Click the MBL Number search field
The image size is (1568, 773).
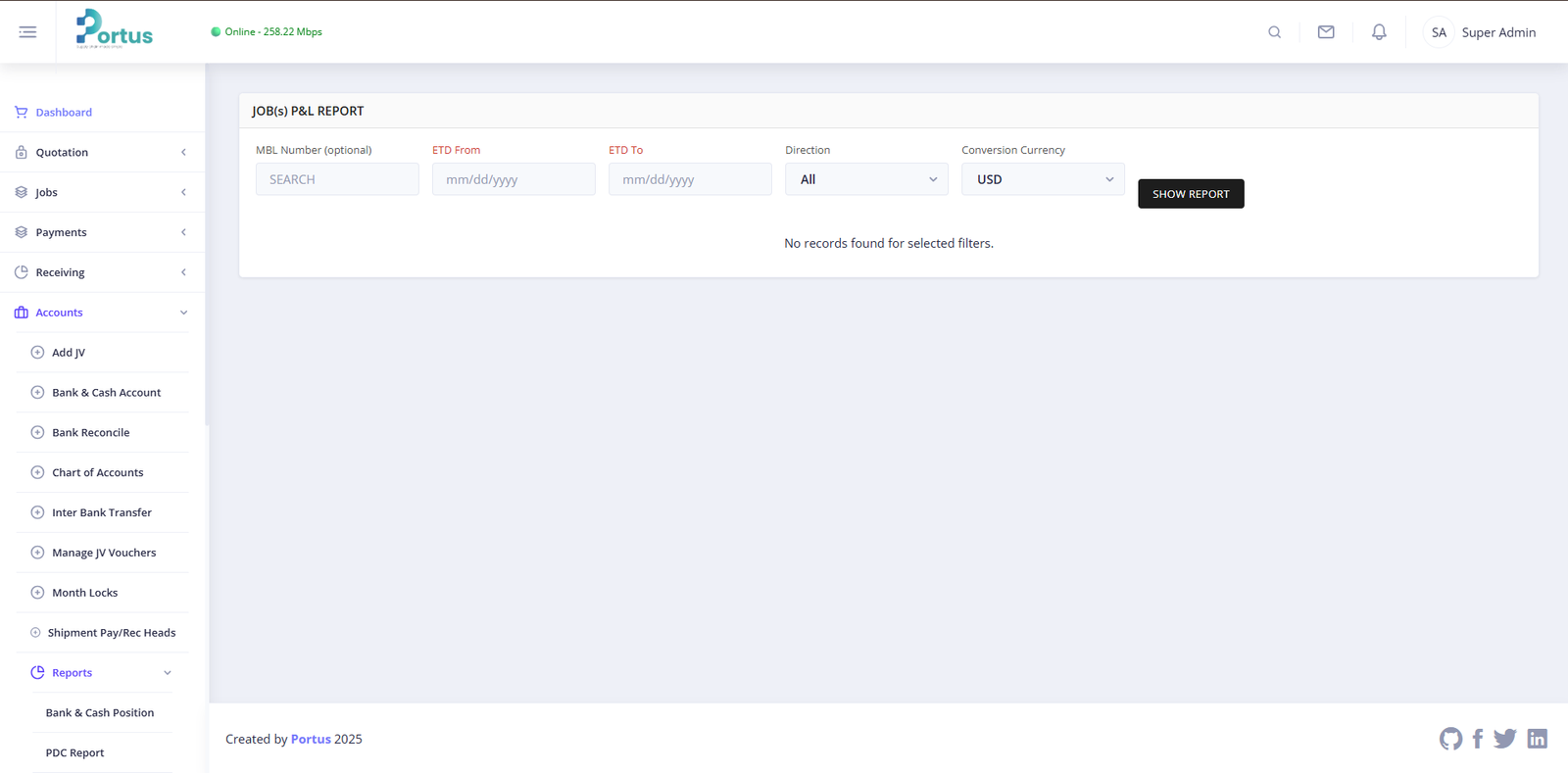pos(337,179)
